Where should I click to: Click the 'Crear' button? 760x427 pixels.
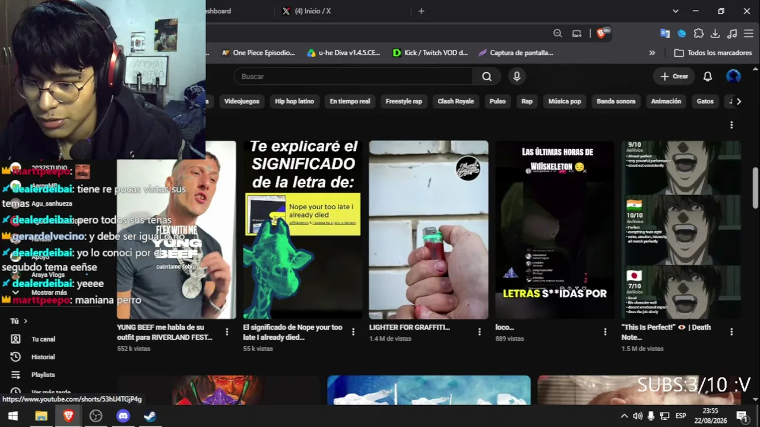point(674,77)
